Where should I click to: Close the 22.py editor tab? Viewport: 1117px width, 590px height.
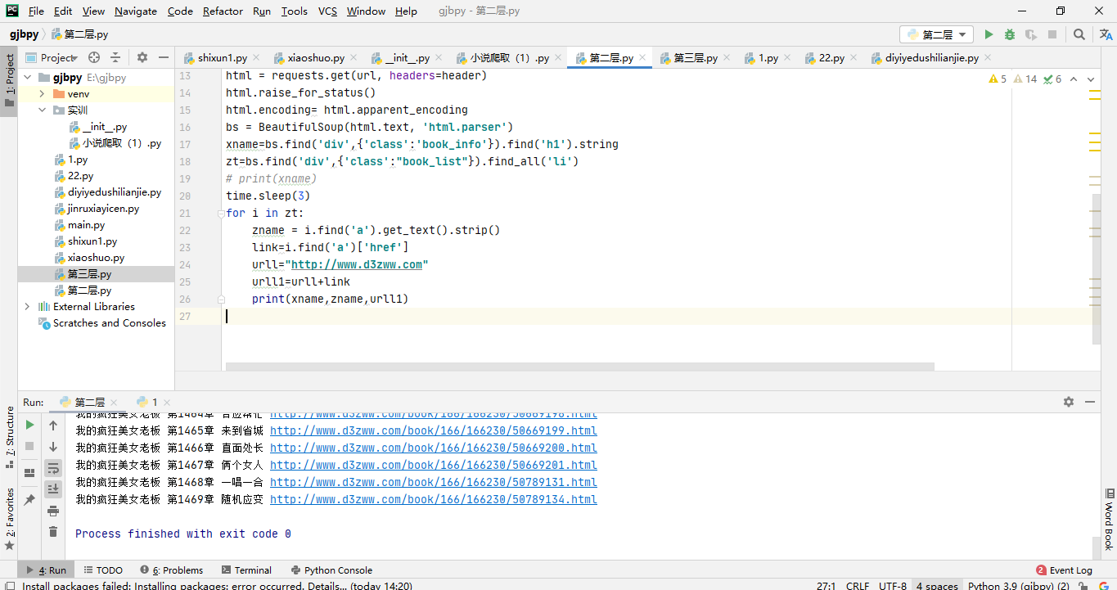(x=853, y=58)
